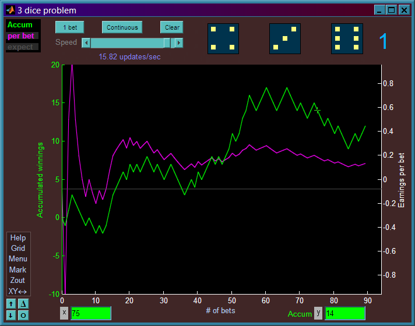The height and width of the screenshot is (326, 415).
Task: Click the gray y label button
Action: pos(318,313)
